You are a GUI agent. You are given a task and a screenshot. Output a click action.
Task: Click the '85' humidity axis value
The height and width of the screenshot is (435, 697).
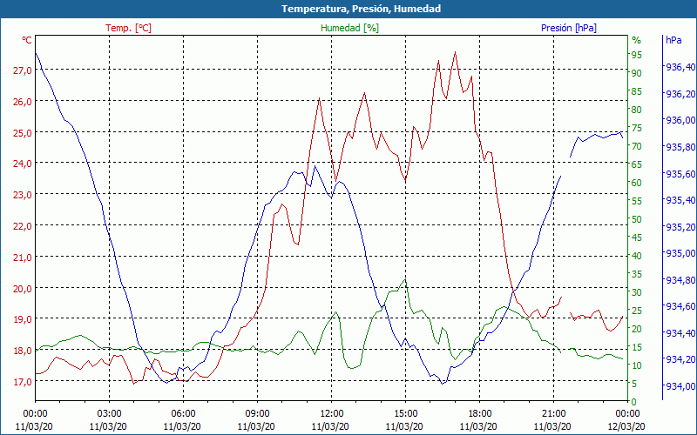coord(637,91)
